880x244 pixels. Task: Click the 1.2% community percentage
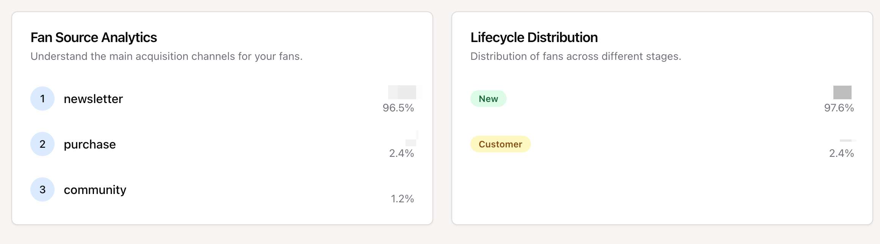click(x=402, y=199)
